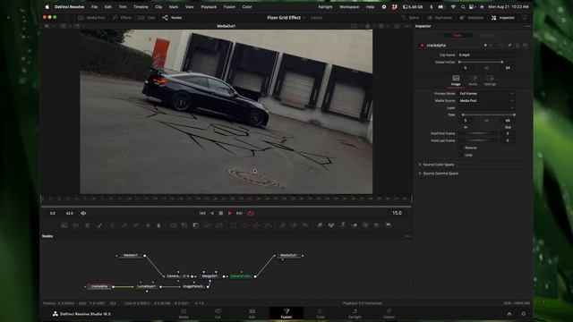Jump to first frame button
Screen dimensions: 573x322
[x=202, y=213]
